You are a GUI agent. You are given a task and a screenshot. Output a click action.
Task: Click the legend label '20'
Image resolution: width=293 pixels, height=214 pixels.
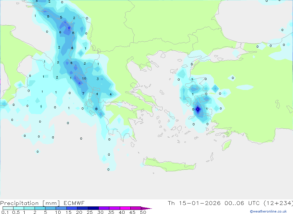79,212
